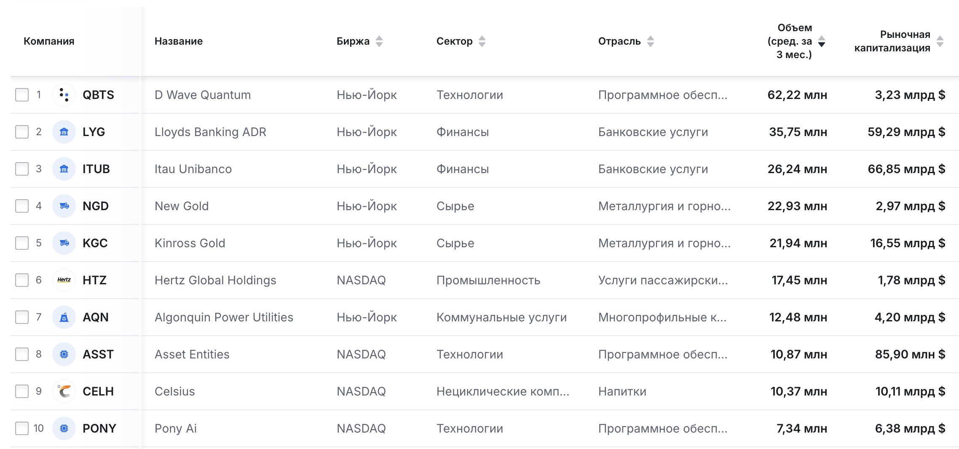Screen dimensions: 959x449
Task: Click the Hertz Global Holdings name
Action: pos(215,280)
